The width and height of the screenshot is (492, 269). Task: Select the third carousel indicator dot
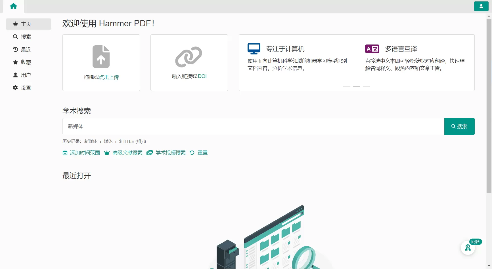pos(367,86)
